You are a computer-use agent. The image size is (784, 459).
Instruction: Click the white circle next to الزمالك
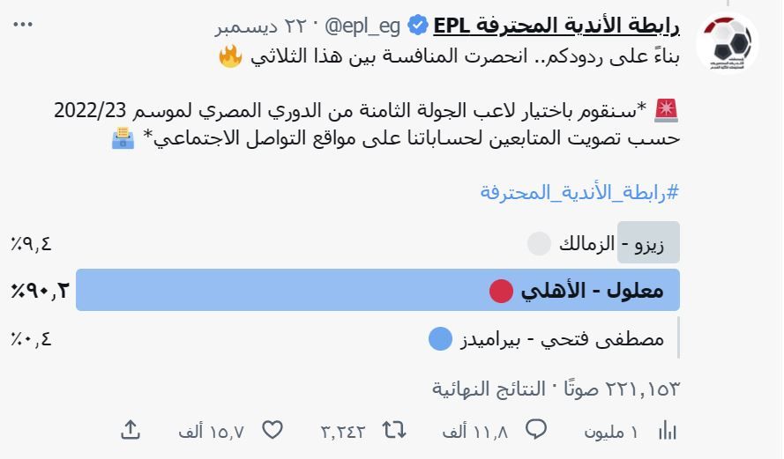(x=538, y=243)
